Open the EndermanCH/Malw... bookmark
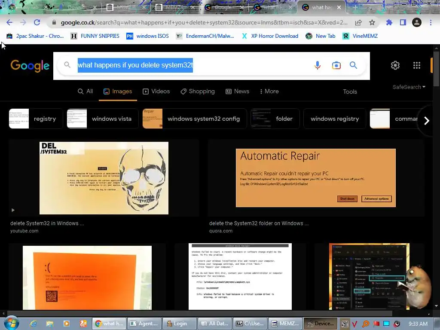This screenshot has width=440, height=330. 205,36
